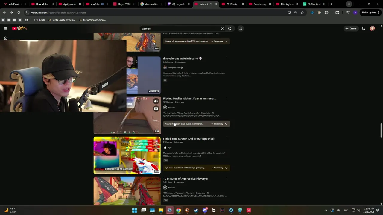Click the preview video progress bar

[x=127, y=134]
